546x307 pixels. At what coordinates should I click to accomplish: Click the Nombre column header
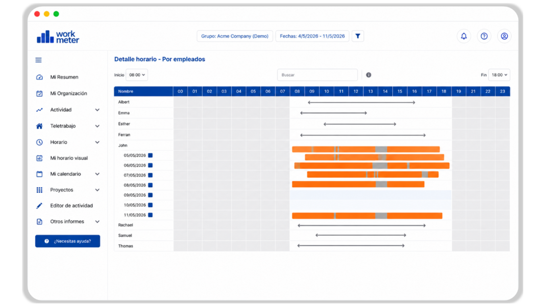coord(143,91)
